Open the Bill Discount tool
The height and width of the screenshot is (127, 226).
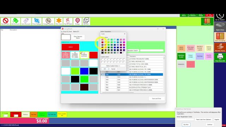click(x=16, y=21)
